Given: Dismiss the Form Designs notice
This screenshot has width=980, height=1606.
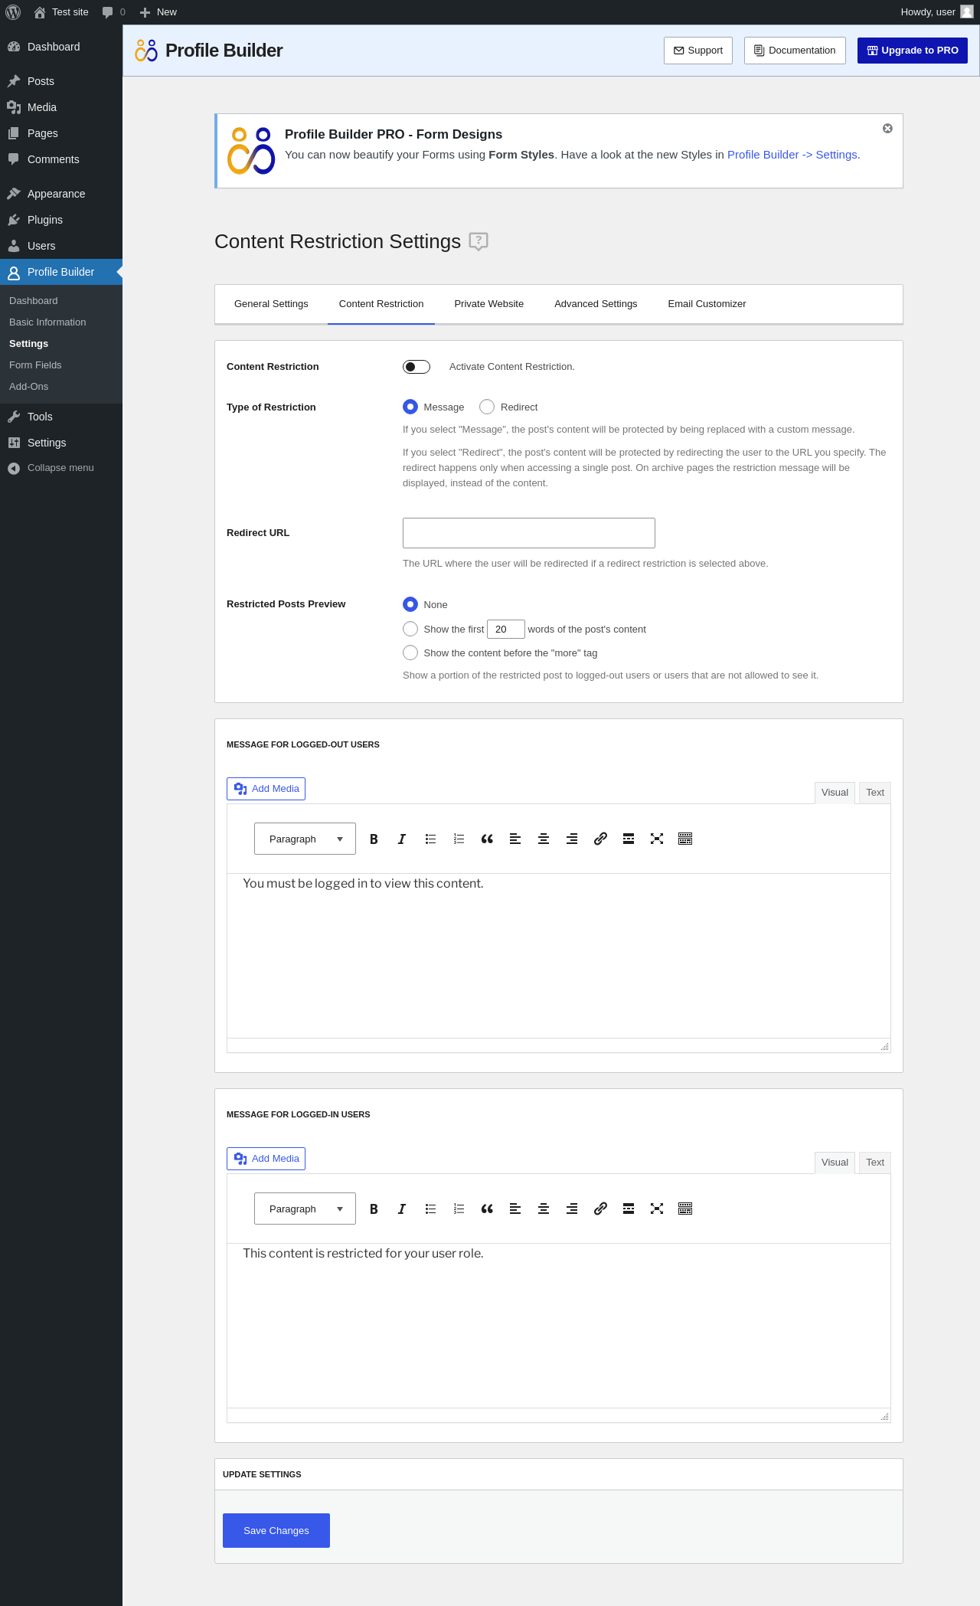Looking at the screenshot, I should (887, 129).
